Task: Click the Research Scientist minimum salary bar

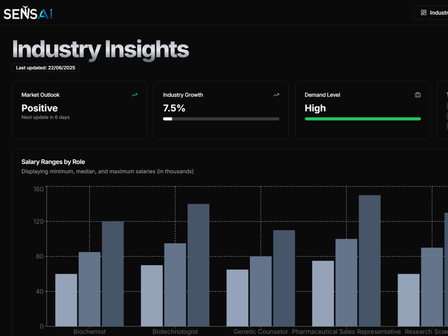Action: [x=409, y=300]
